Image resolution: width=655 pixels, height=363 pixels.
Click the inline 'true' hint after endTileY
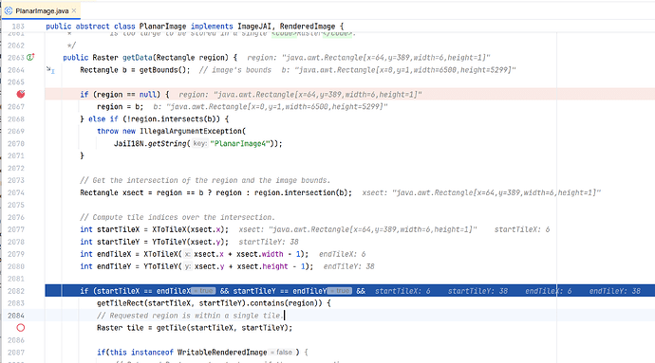tap(340, 291)
